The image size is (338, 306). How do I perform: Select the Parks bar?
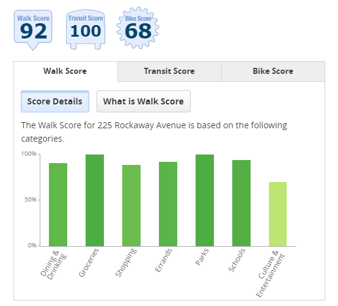point(205,200)
